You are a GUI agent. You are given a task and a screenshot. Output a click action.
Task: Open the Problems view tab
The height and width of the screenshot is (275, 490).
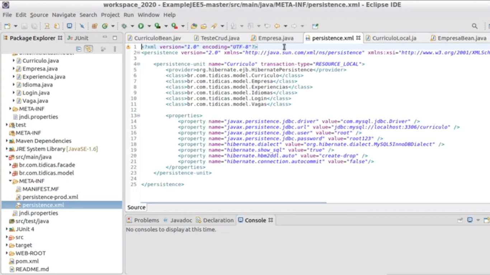coord(143,220)
